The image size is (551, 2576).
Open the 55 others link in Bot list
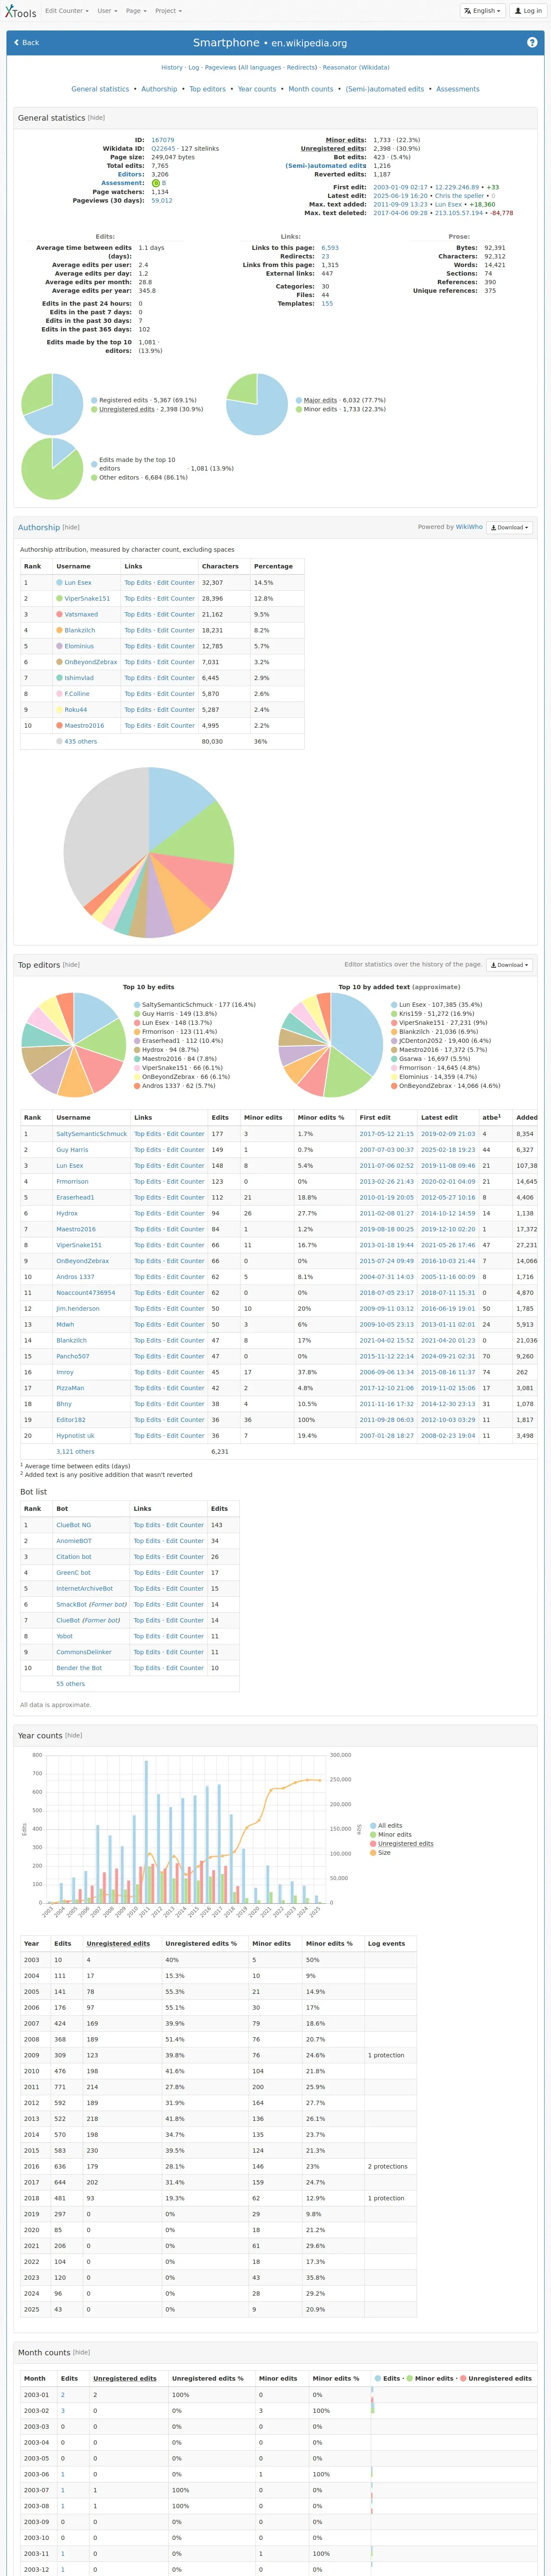pos(70,1684)
